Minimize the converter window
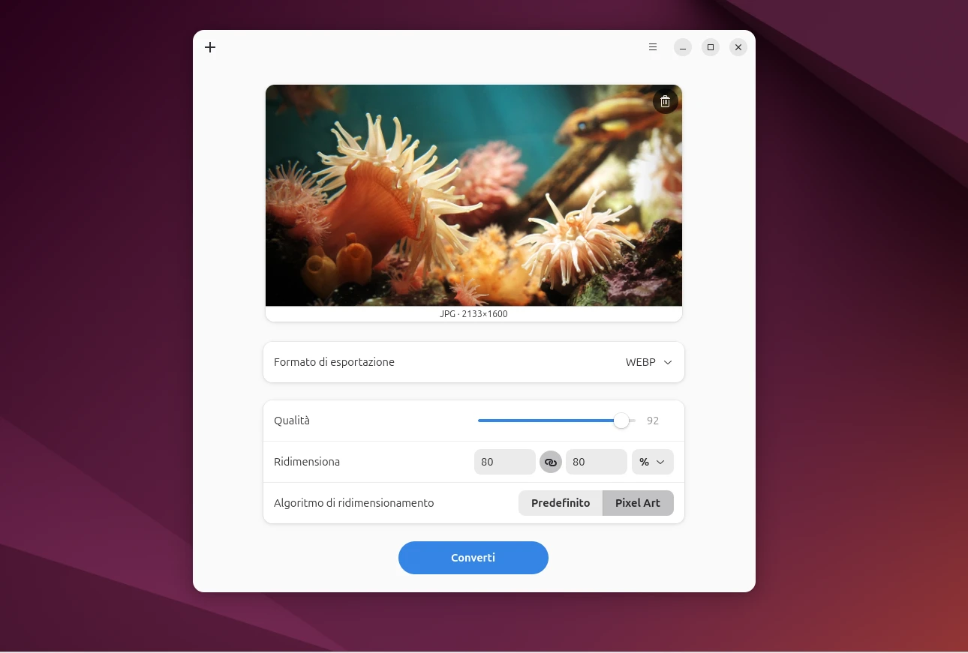Viewport: 968px width, 653px height. [682, 47]
